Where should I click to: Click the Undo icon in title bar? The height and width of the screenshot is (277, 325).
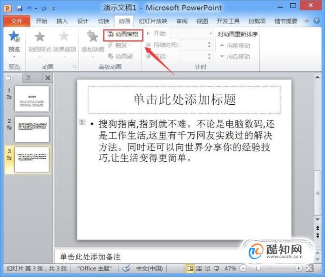30,9
